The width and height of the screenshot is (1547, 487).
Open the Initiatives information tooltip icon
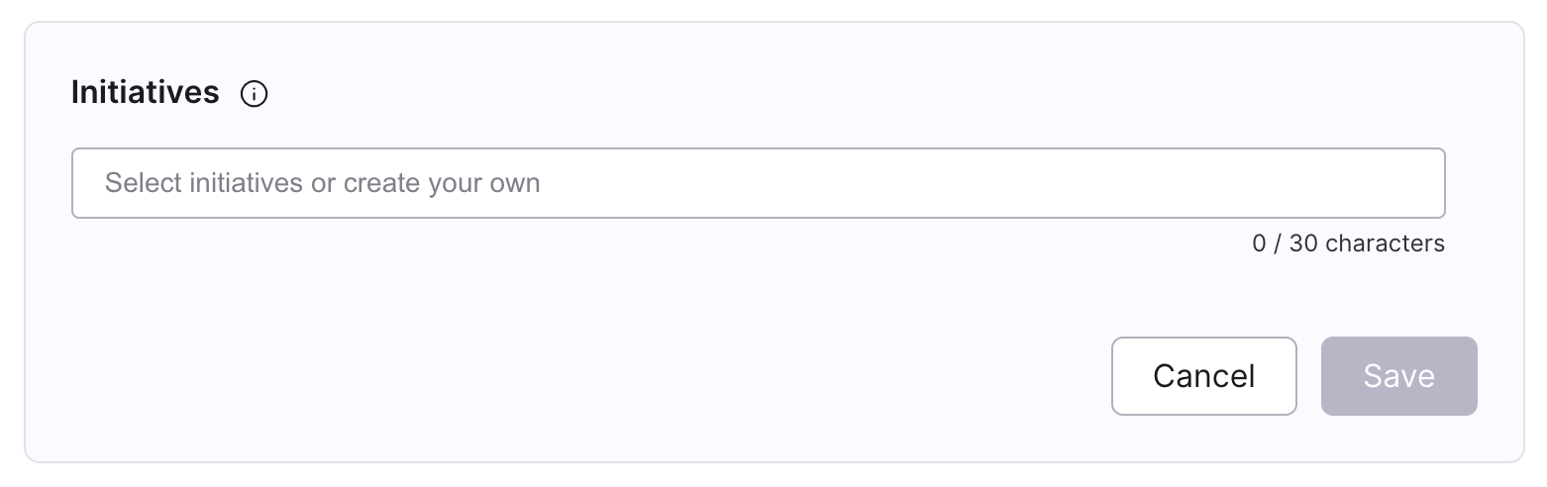point(255,94)
